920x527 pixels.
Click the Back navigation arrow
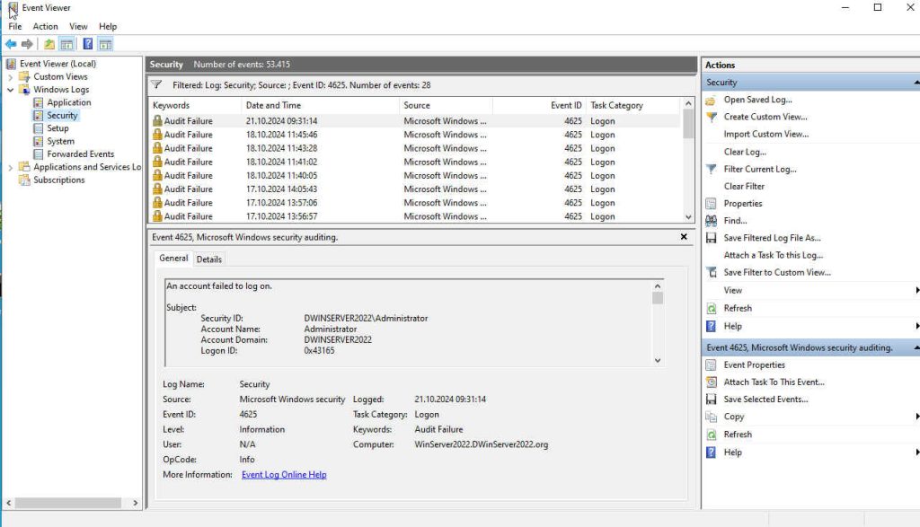9,43
